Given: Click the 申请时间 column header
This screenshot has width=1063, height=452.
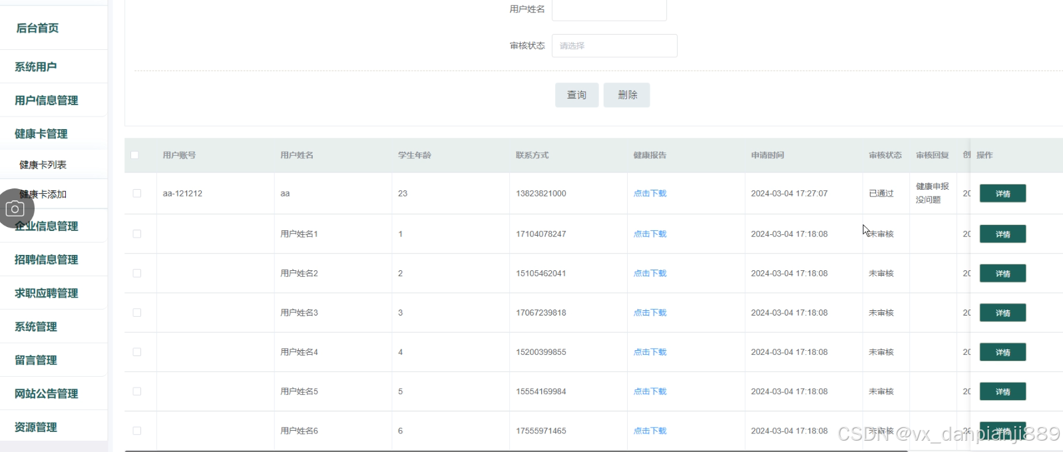Looking at the screenshot, I should point(767,155).
